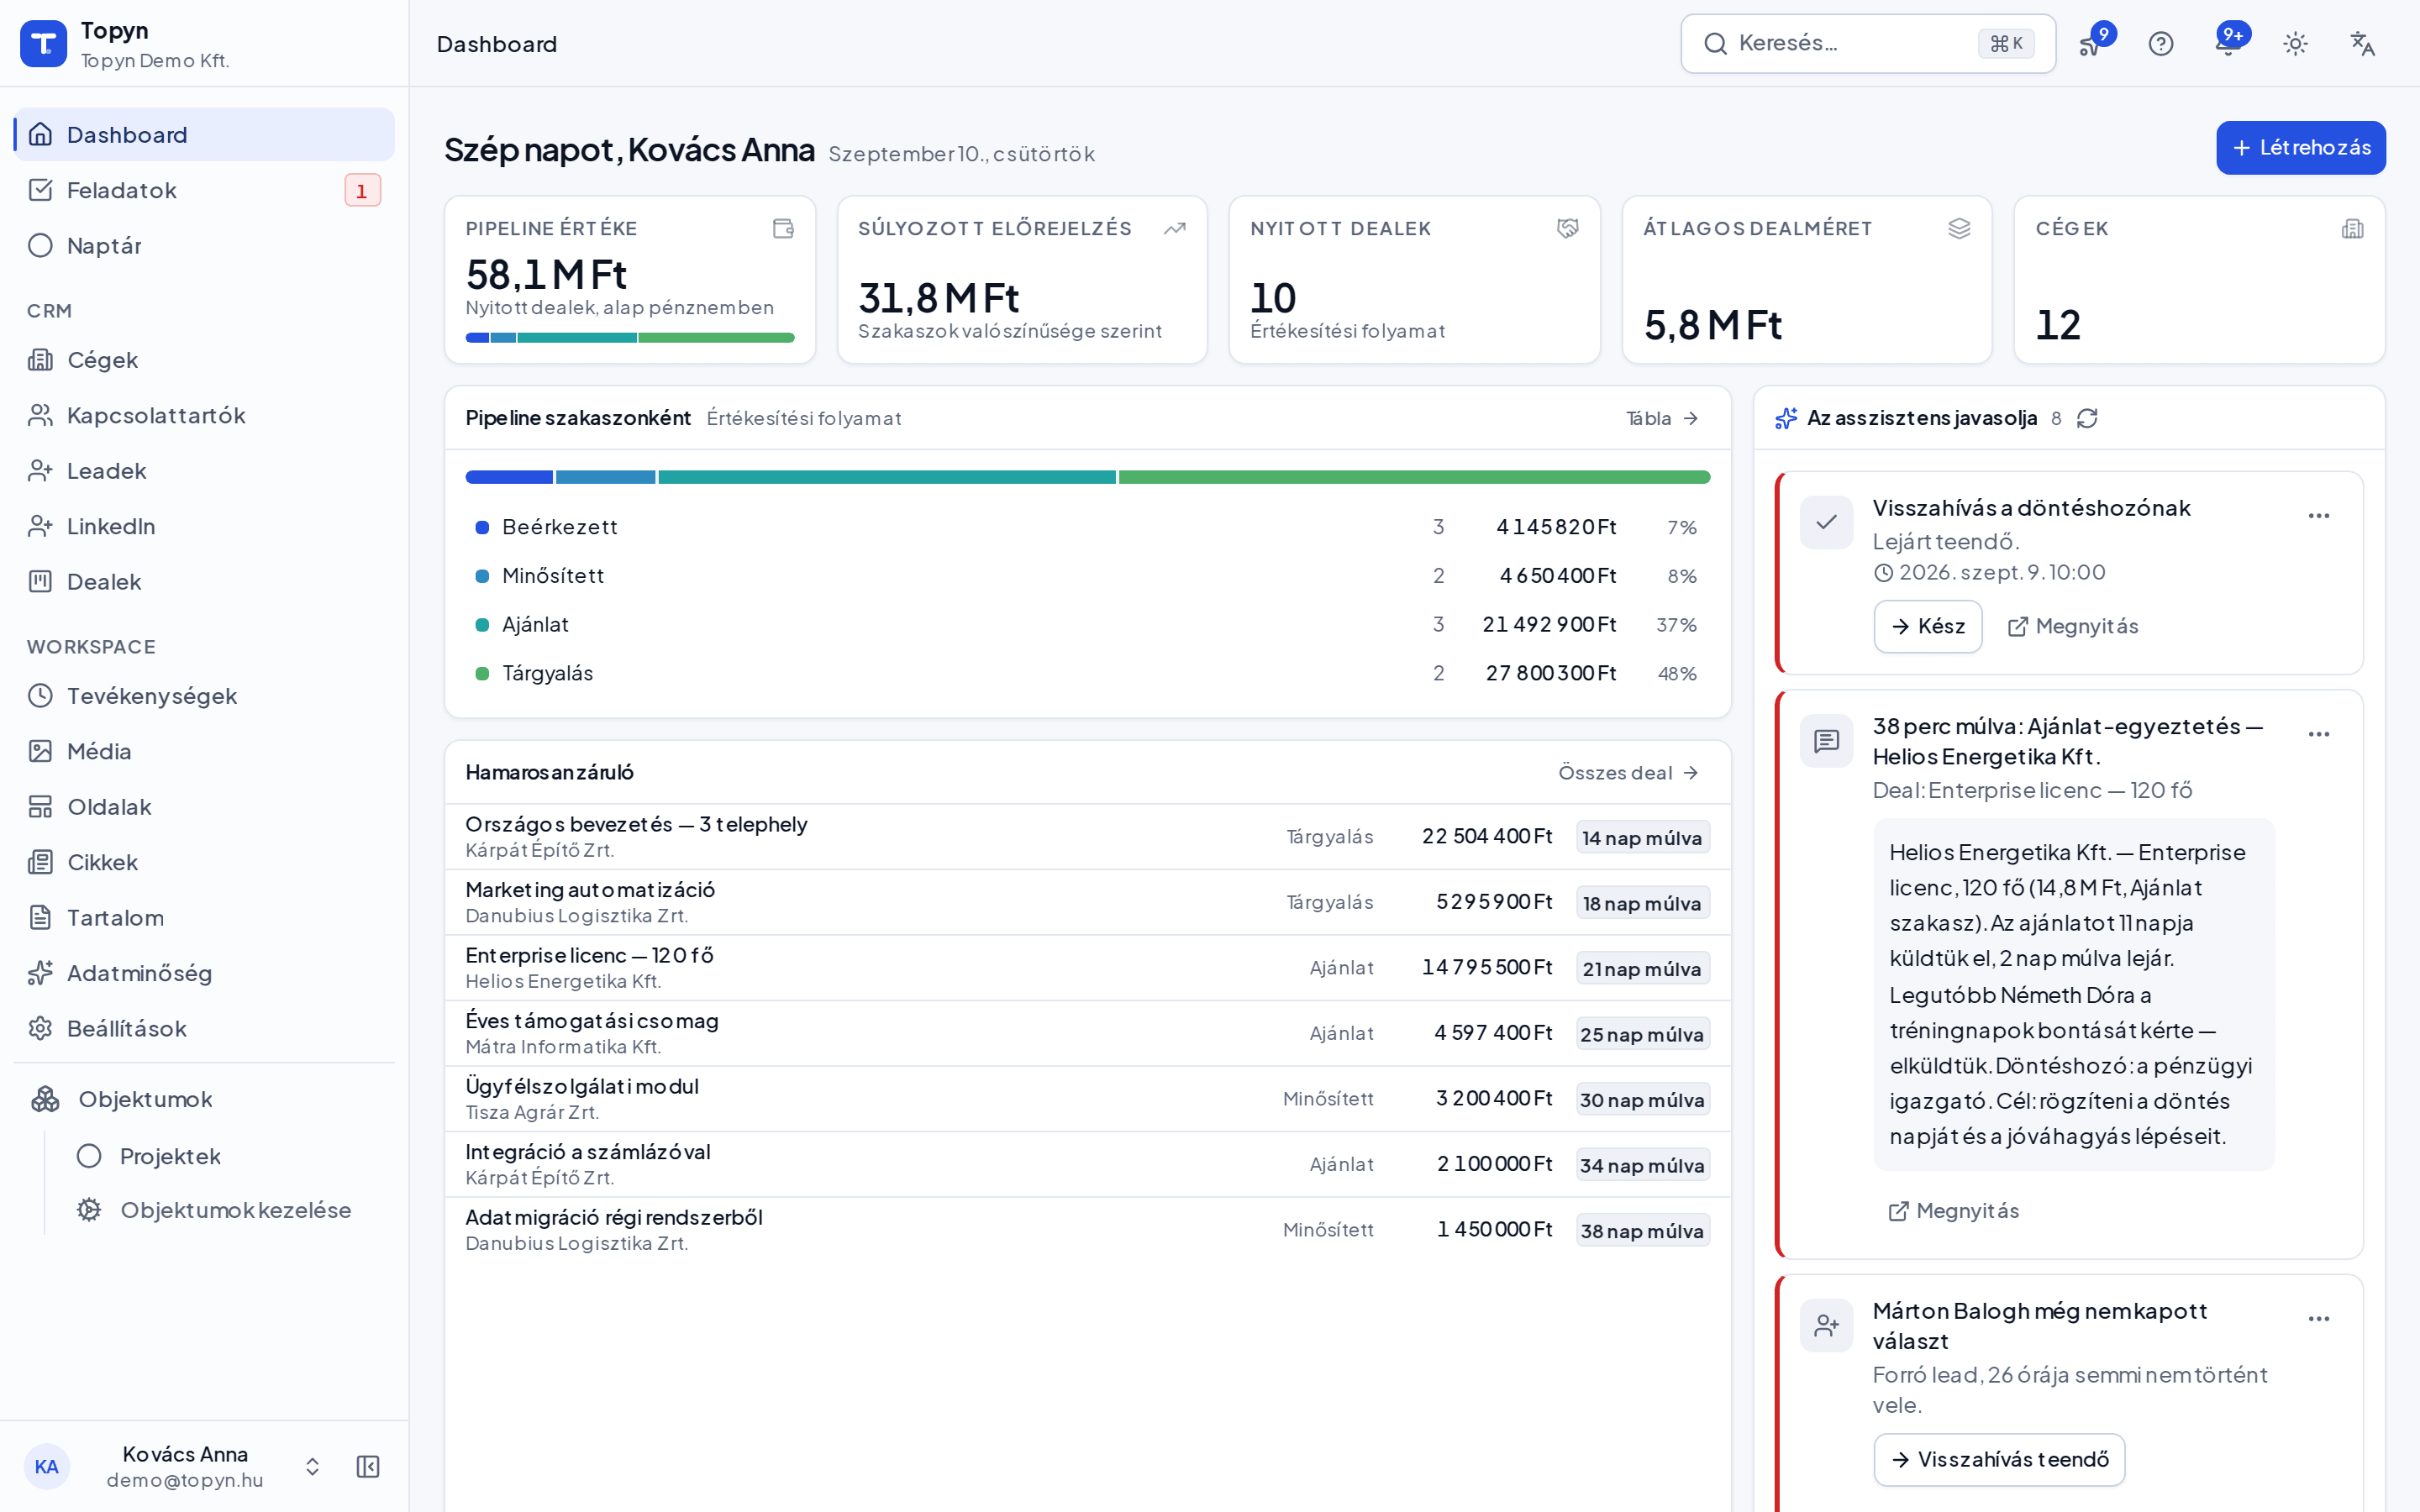Viewport: 2420px width, 1512px height.
Task: Click the progress bar on Pipeline értéke card
Action: pyautogui.click(x=630, y=338)
